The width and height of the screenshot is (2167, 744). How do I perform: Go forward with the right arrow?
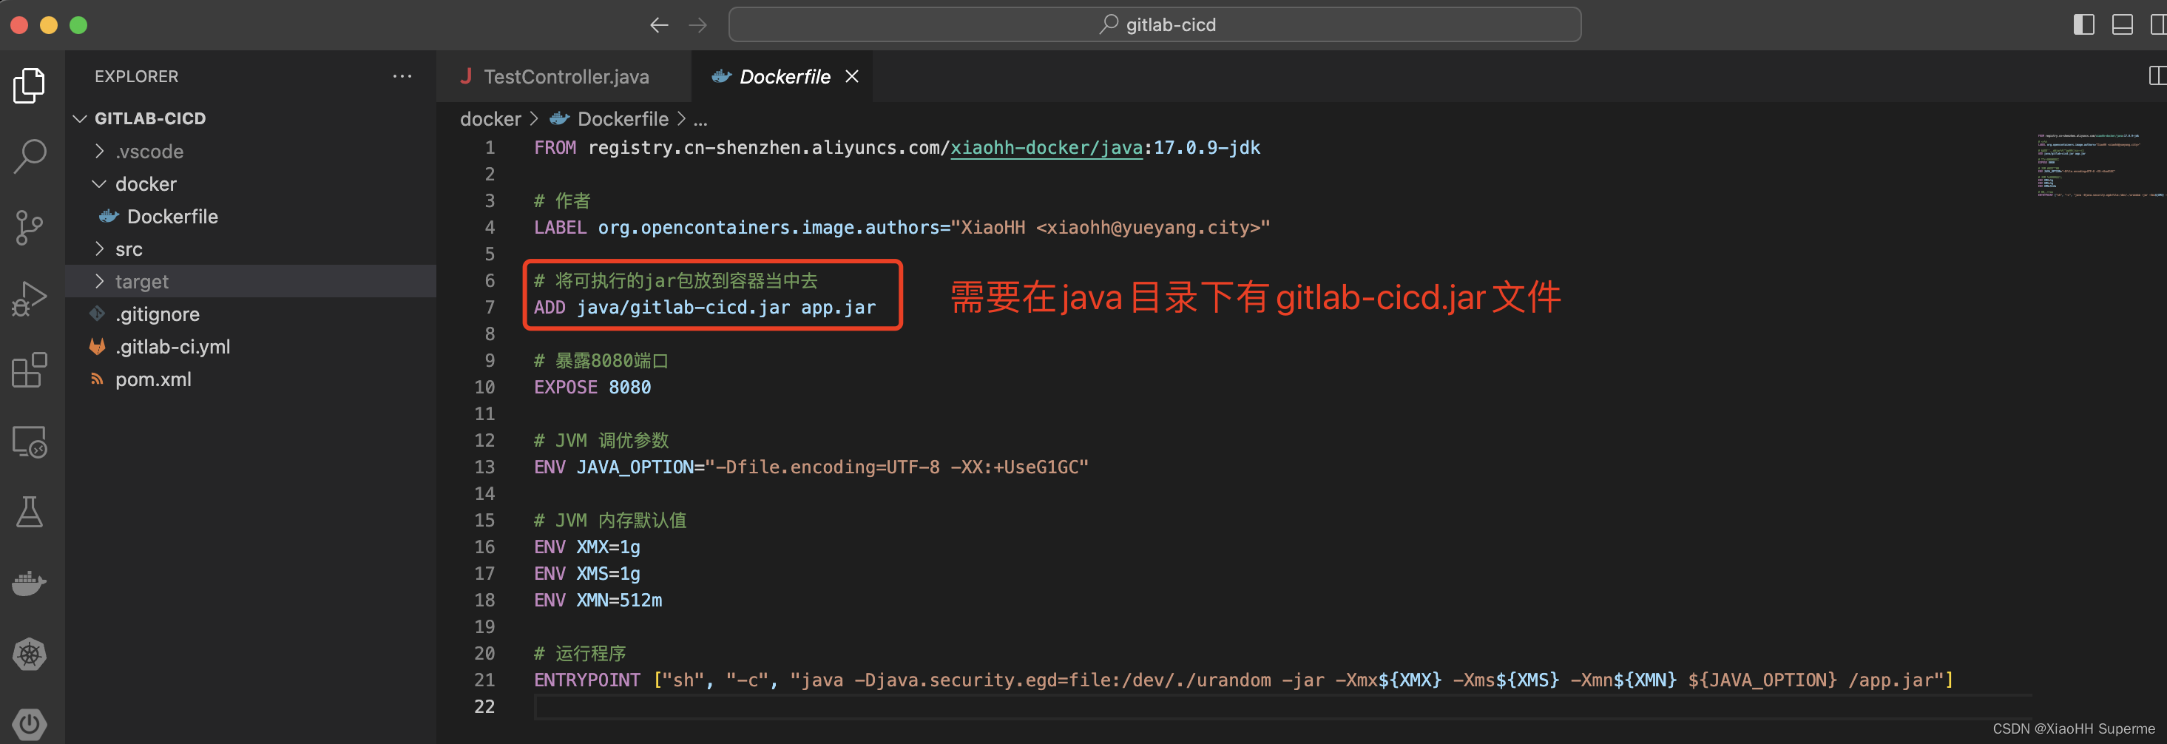697,25
